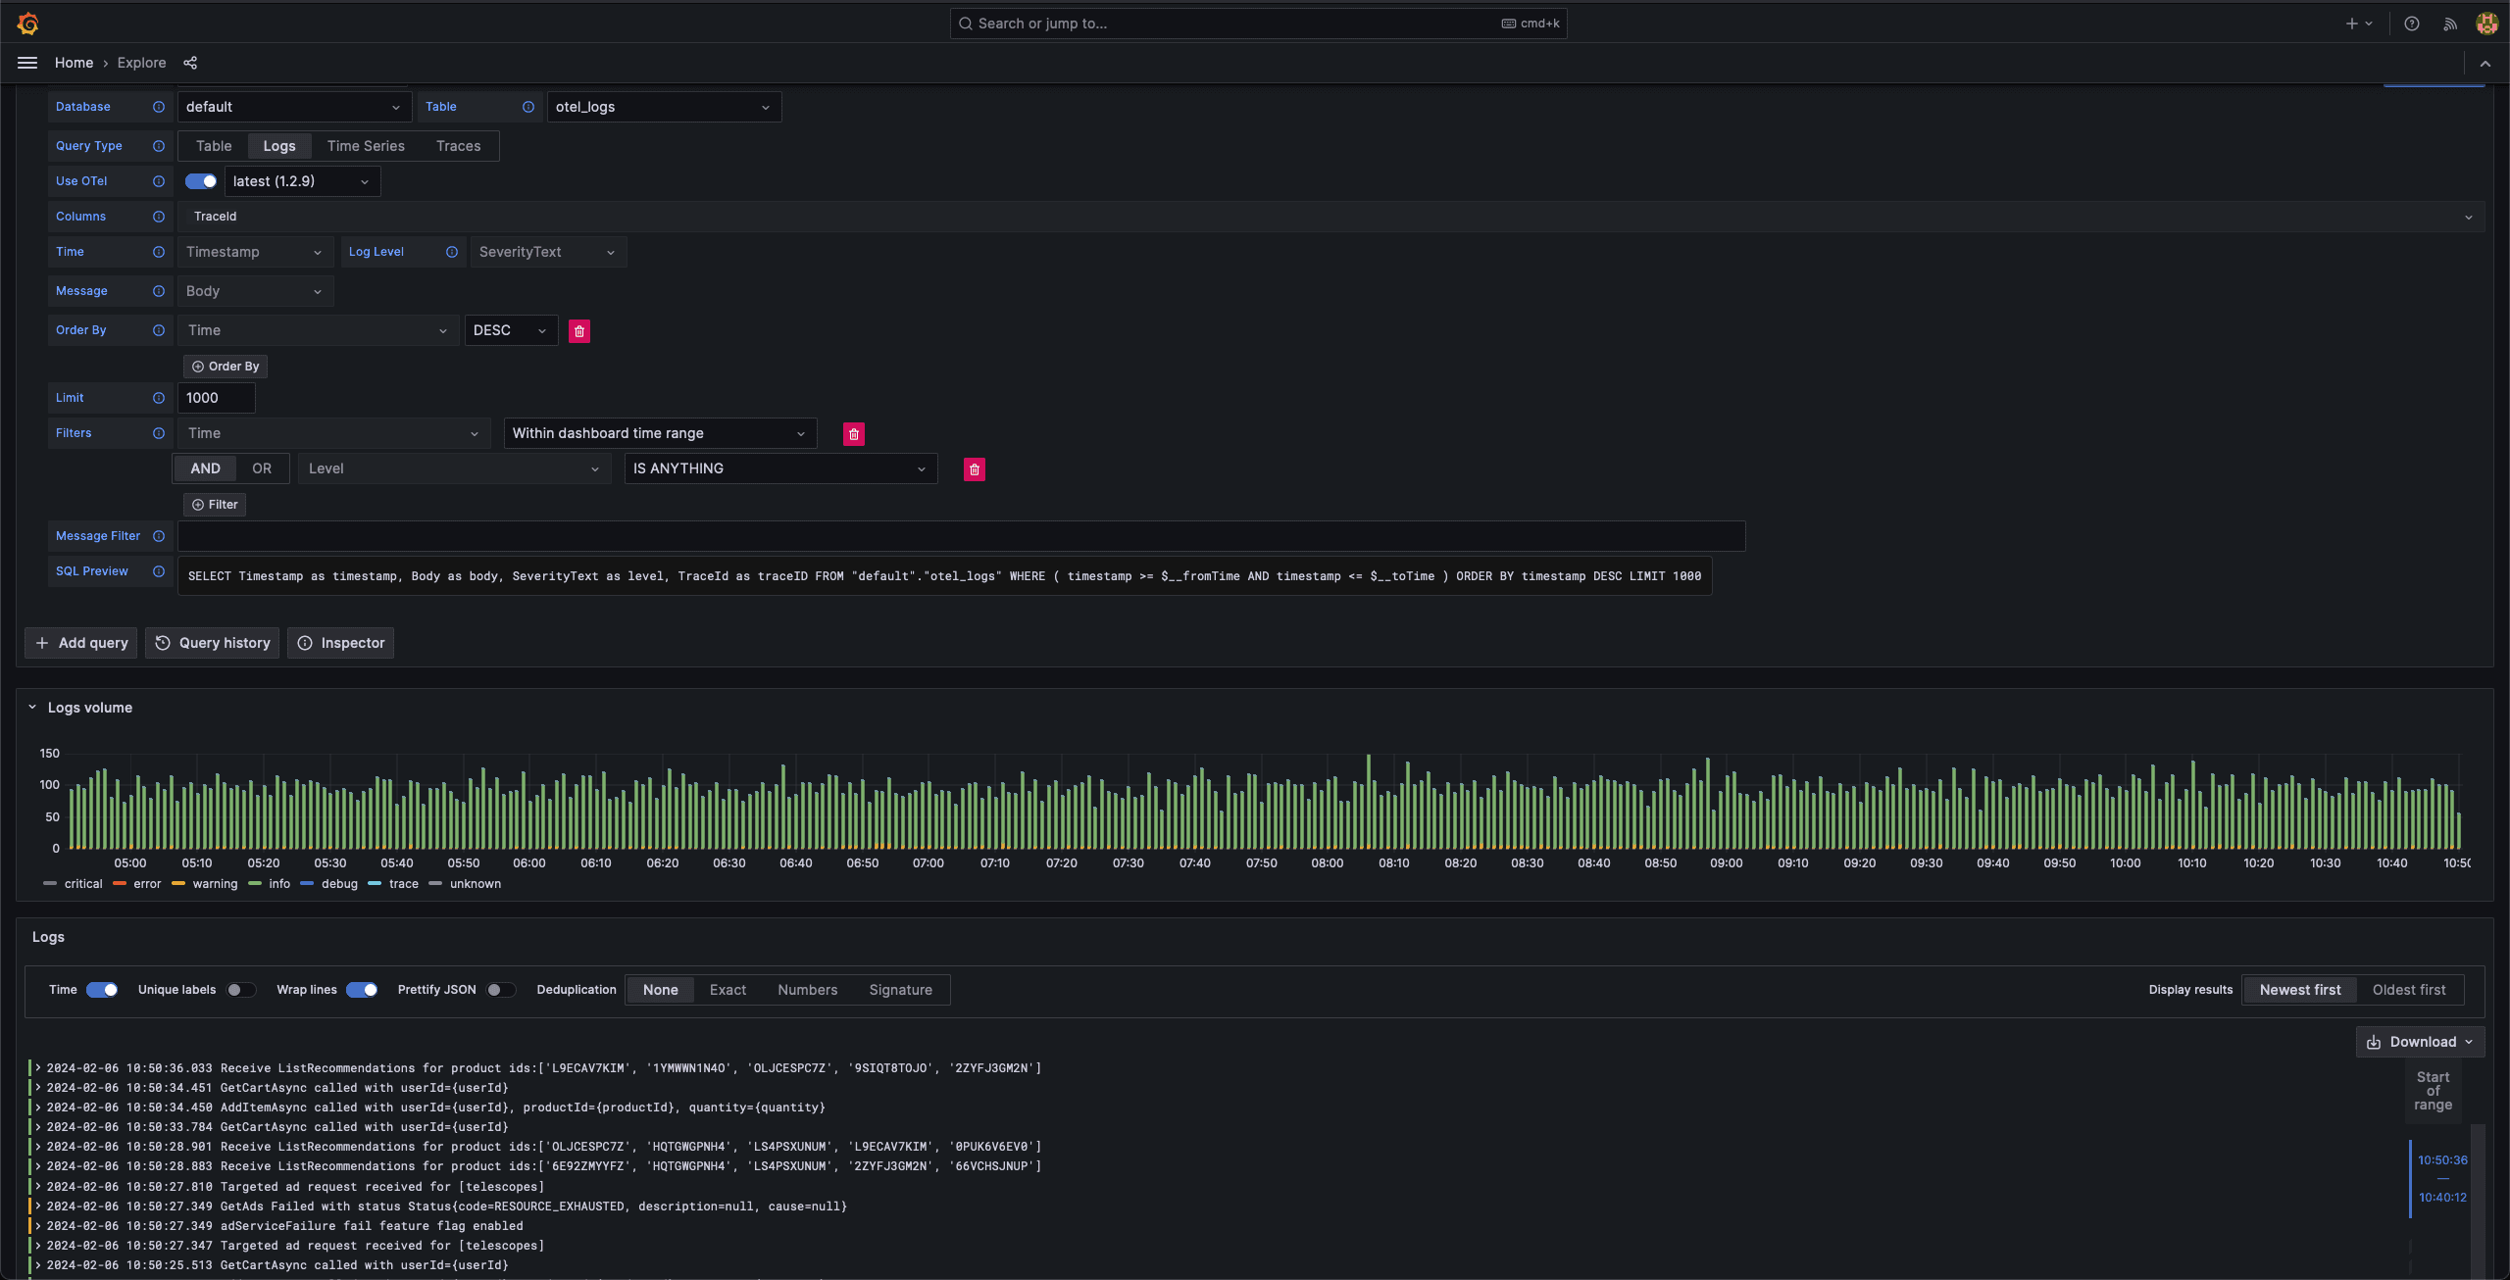Collapse the Logs volume panel
The height and width of the screenshot is (1280, 2510).
point(32,708)
